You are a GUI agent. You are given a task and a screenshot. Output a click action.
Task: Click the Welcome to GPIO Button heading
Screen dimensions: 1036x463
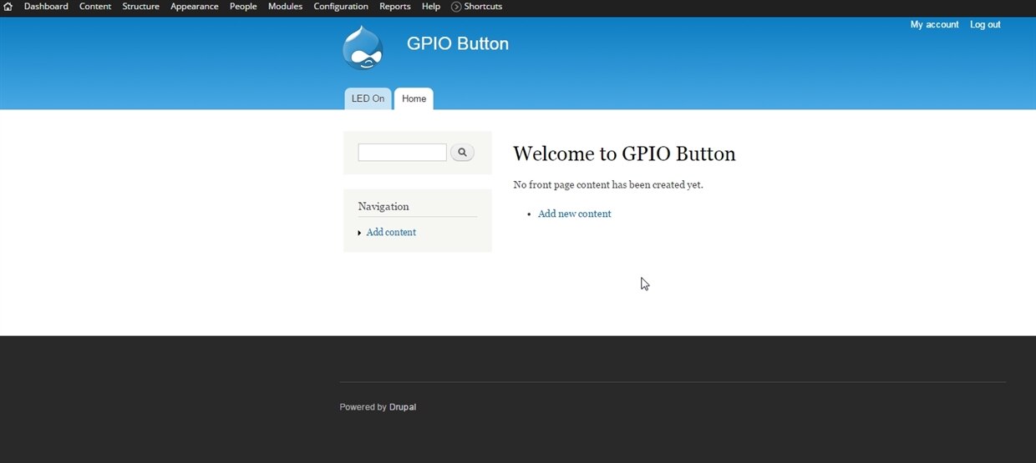pyautogui.click(x=624, y=154)
